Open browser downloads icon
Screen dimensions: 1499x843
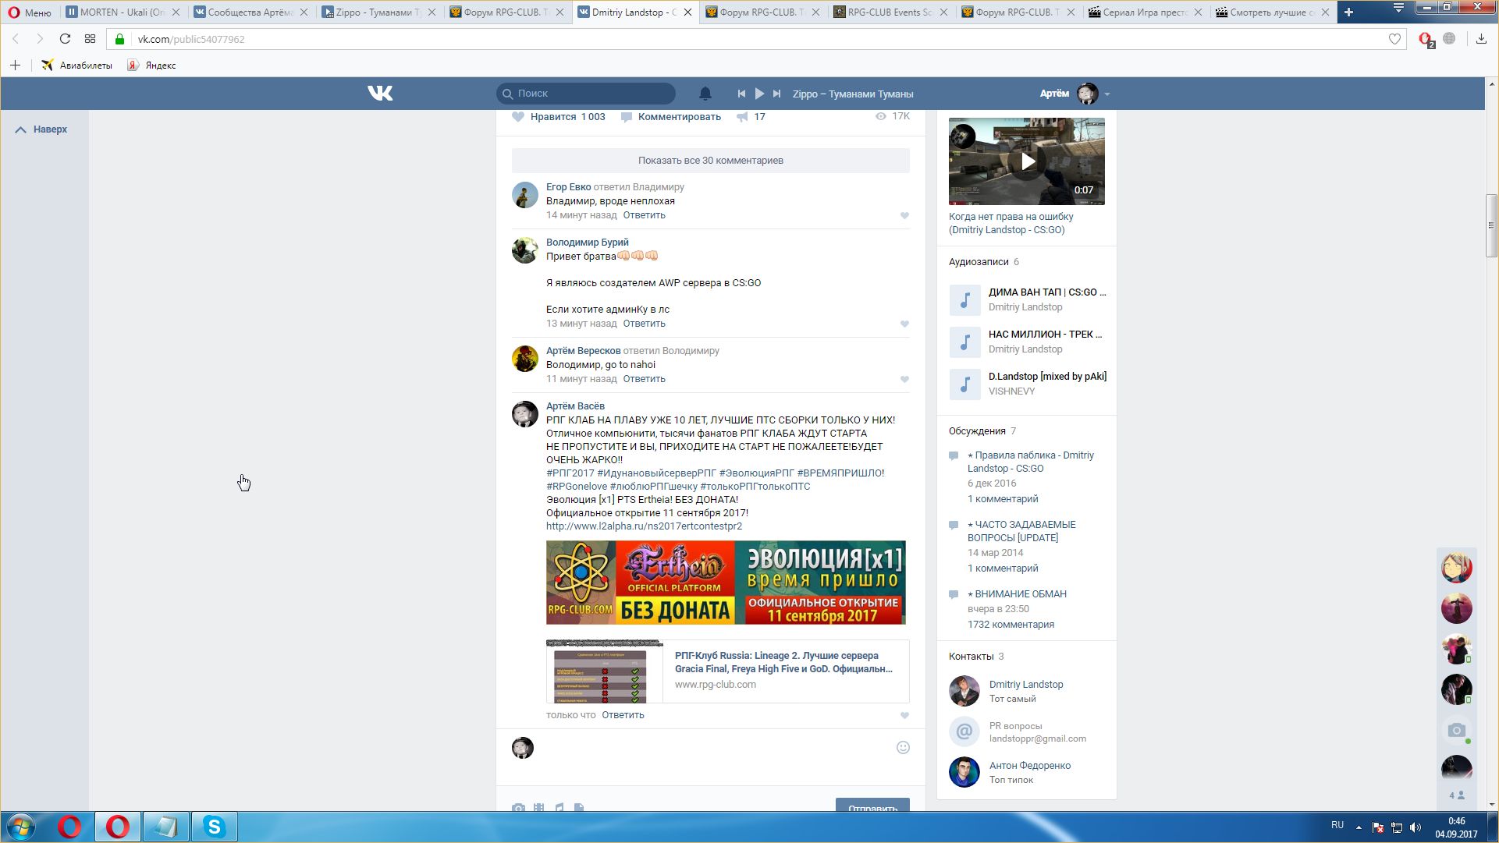tap(1481, 39)
